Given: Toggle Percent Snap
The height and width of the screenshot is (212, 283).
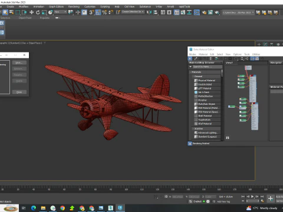Looking at the screenshot, I should click(104, 12).
